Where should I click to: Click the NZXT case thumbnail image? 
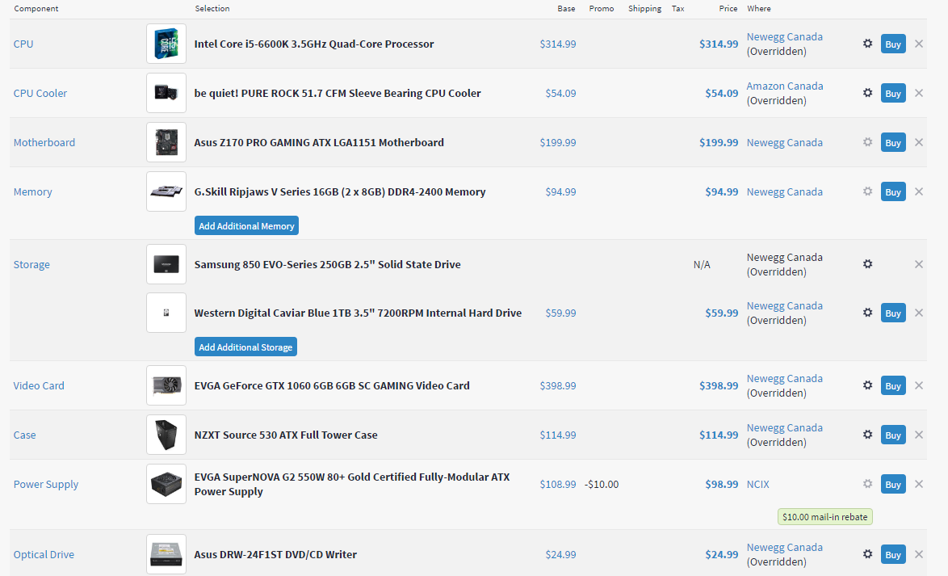(x=166, y=435)
